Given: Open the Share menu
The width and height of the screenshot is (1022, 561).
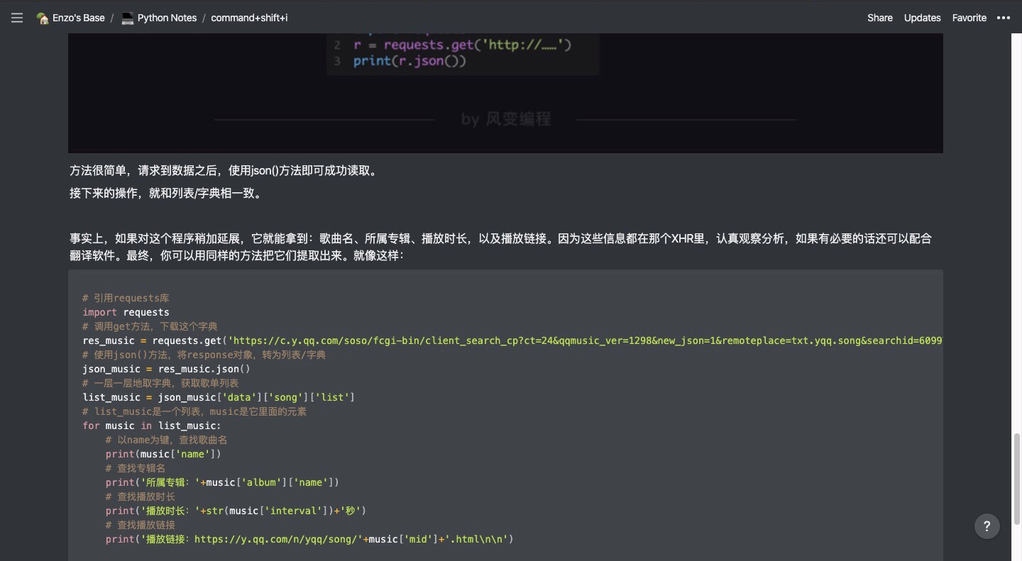Looking at the screenshot, I should pyautogui.click(x=879, y=18).
